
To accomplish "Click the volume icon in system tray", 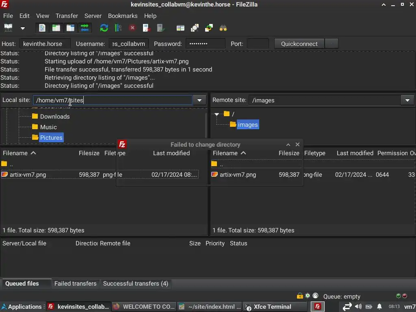I will click(358, 307).
